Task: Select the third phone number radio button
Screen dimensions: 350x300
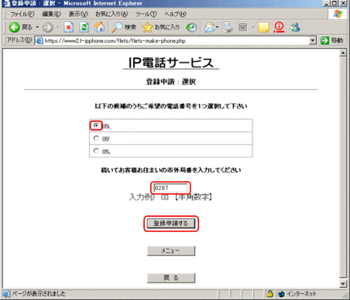Action: pos(96,150)
